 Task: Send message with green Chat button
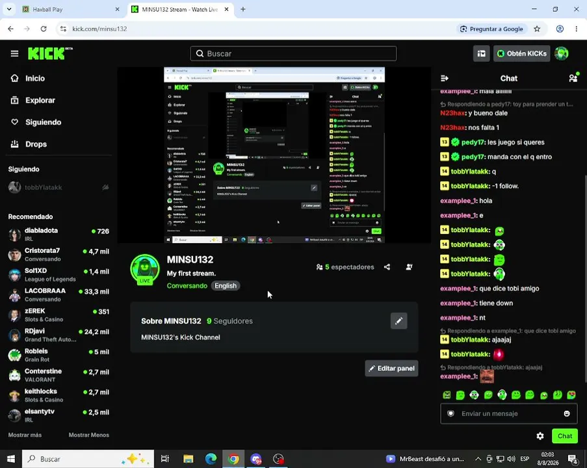(x=564, y=435)
